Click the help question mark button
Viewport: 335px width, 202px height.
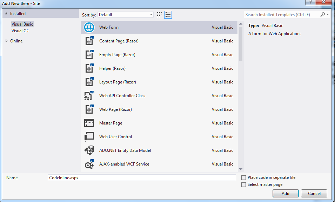[310, 2]
